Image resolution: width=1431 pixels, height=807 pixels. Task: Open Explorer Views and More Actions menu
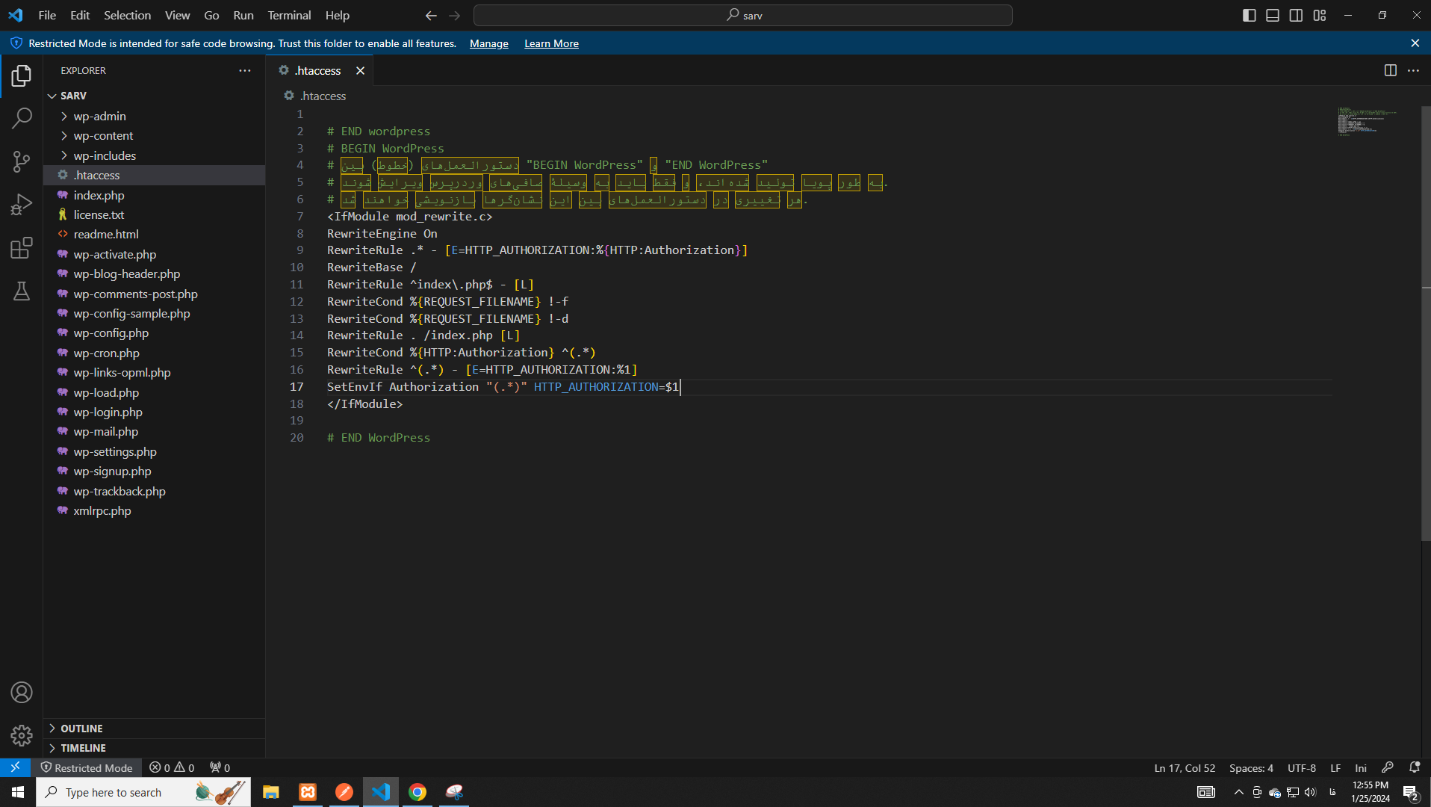click(x=245, y=70)
